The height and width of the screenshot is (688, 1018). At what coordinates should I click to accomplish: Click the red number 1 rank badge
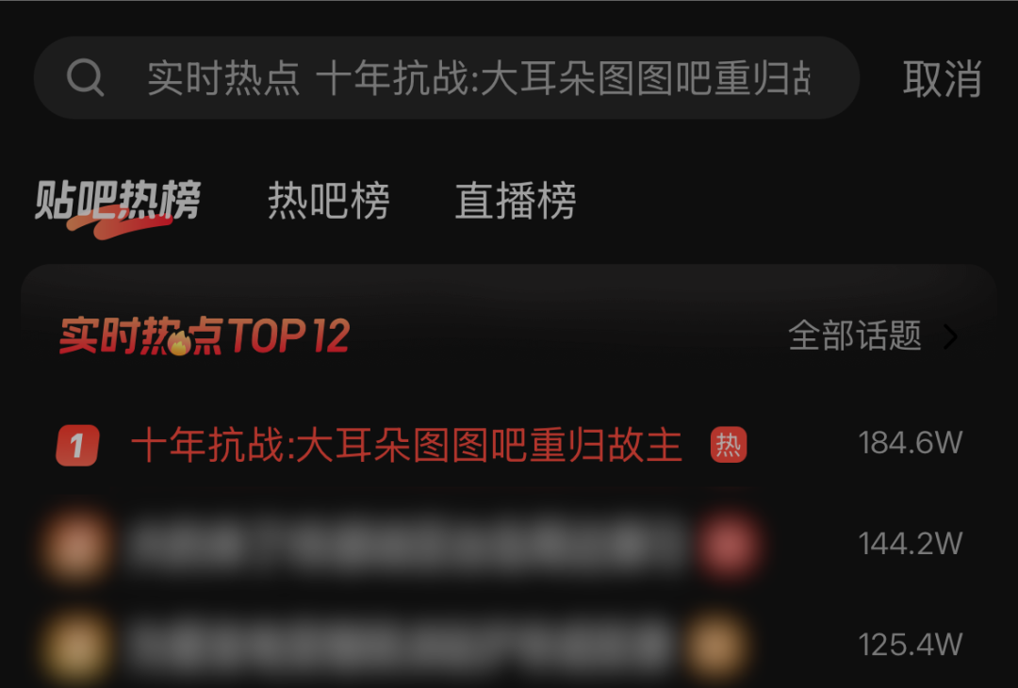click(x=77, y=445)
